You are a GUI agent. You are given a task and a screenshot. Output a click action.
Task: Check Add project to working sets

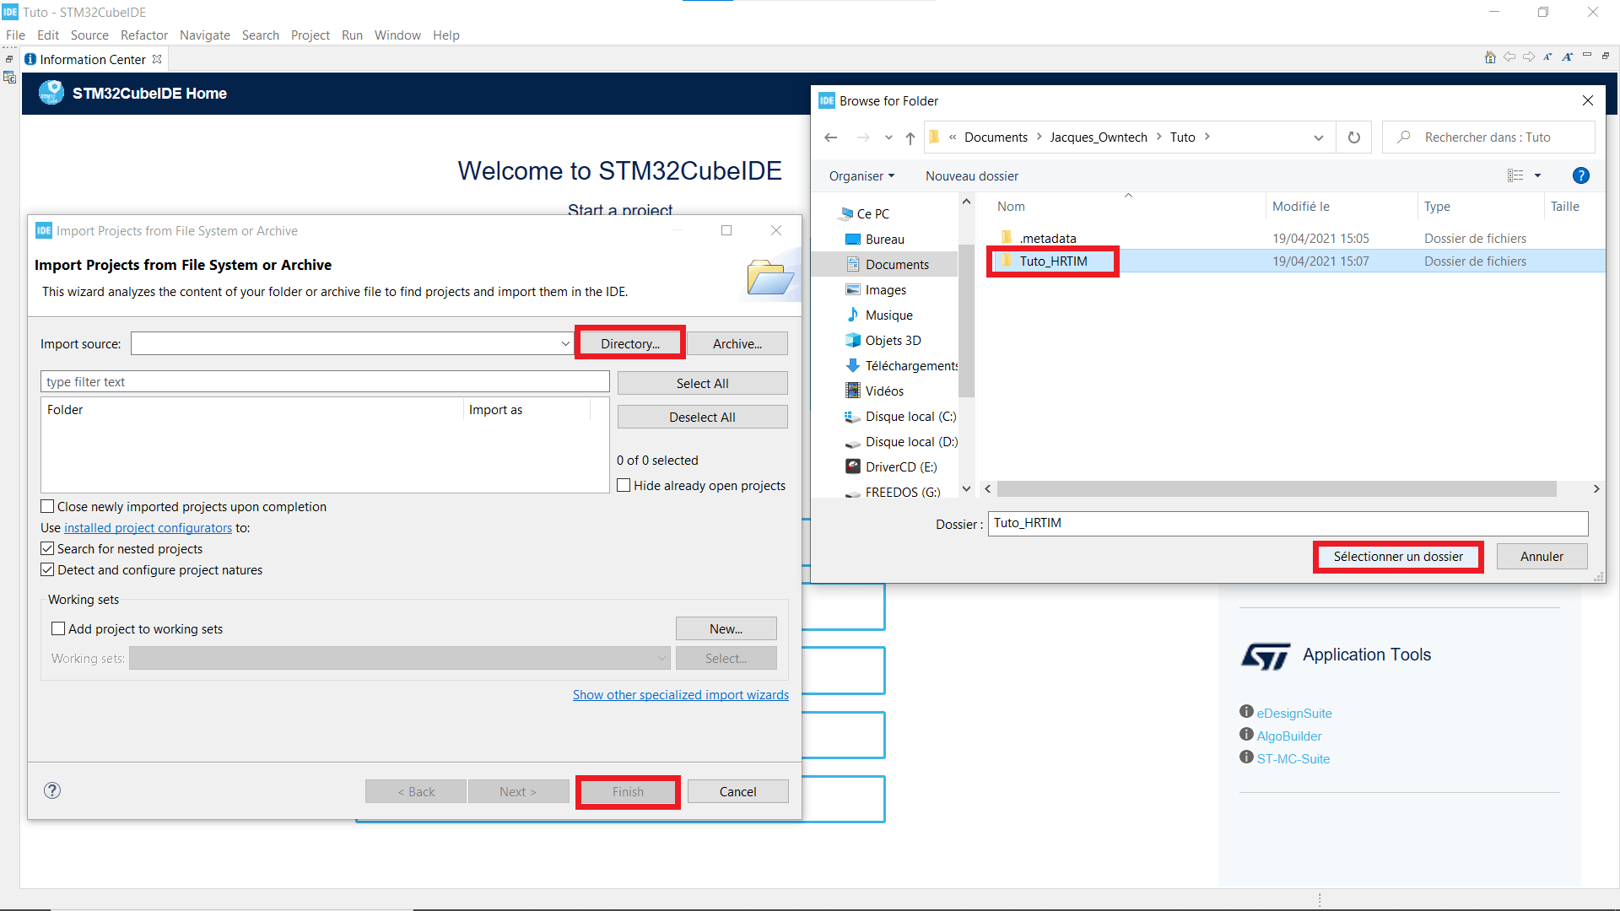point(58,628)
